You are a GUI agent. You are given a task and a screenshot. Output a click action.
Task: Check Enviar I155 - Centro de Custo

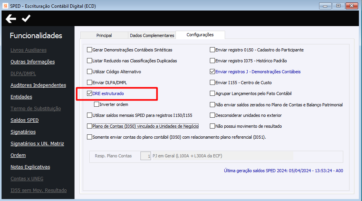pyautogui.click(x=212, y=83)
